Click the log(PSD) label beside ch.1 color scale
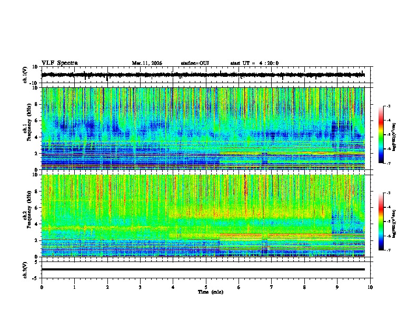417x322 pixels. (394, 137)
